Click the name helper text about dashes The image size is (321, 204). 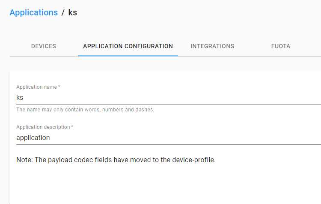pyautogui.click(x=85, y=110)
